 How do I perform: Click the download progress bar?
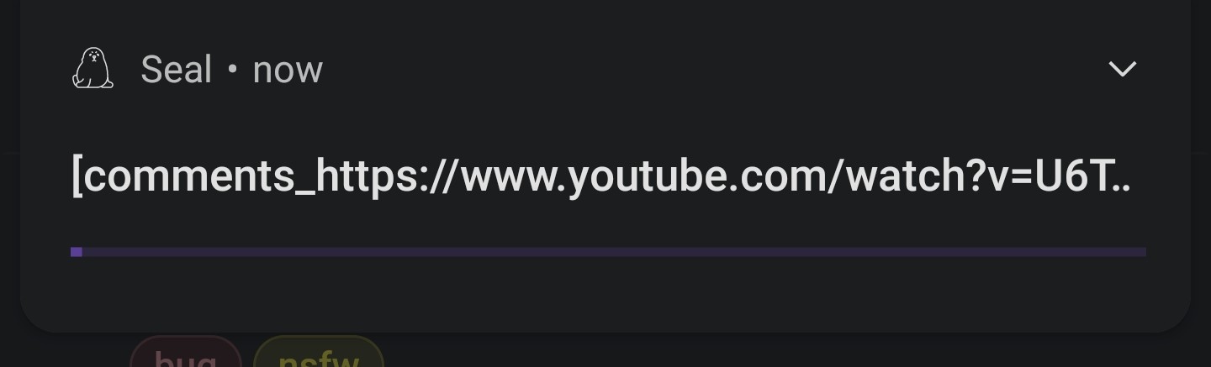[608, 252]
